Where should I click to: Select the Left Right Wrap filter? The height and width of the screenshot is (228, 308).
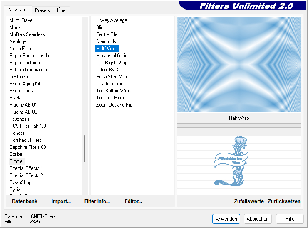click(112, 63)
